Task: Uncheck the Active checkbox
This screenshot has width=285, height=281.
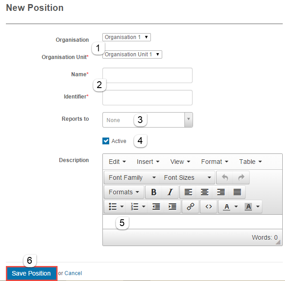Action: coord(106,141)
